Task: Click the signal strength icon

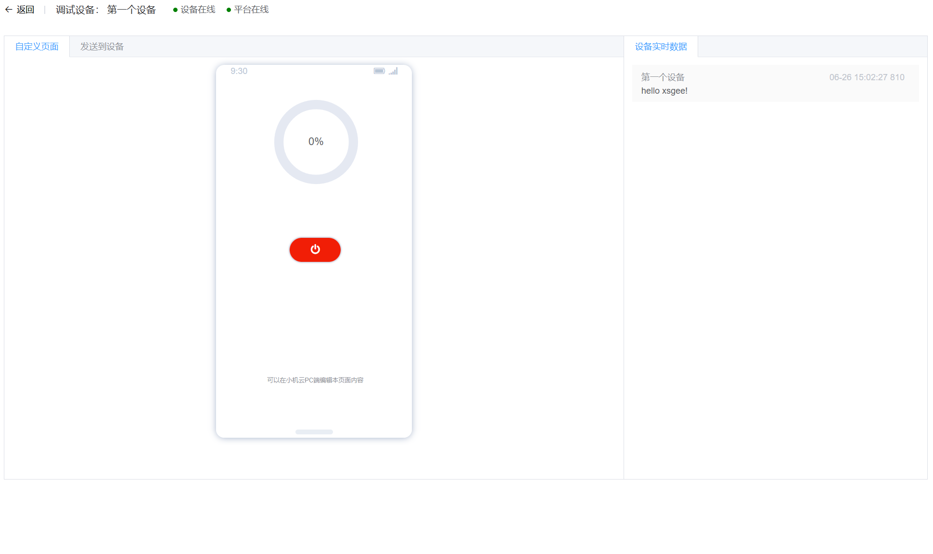Action: point(394,71)
